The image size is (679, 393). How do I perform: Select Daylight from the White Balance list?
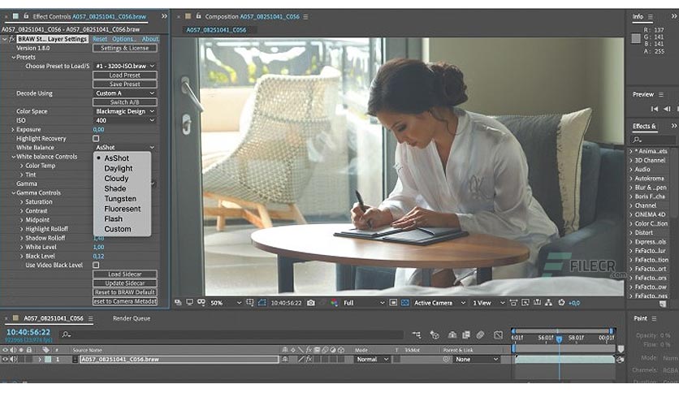(119, 168)
